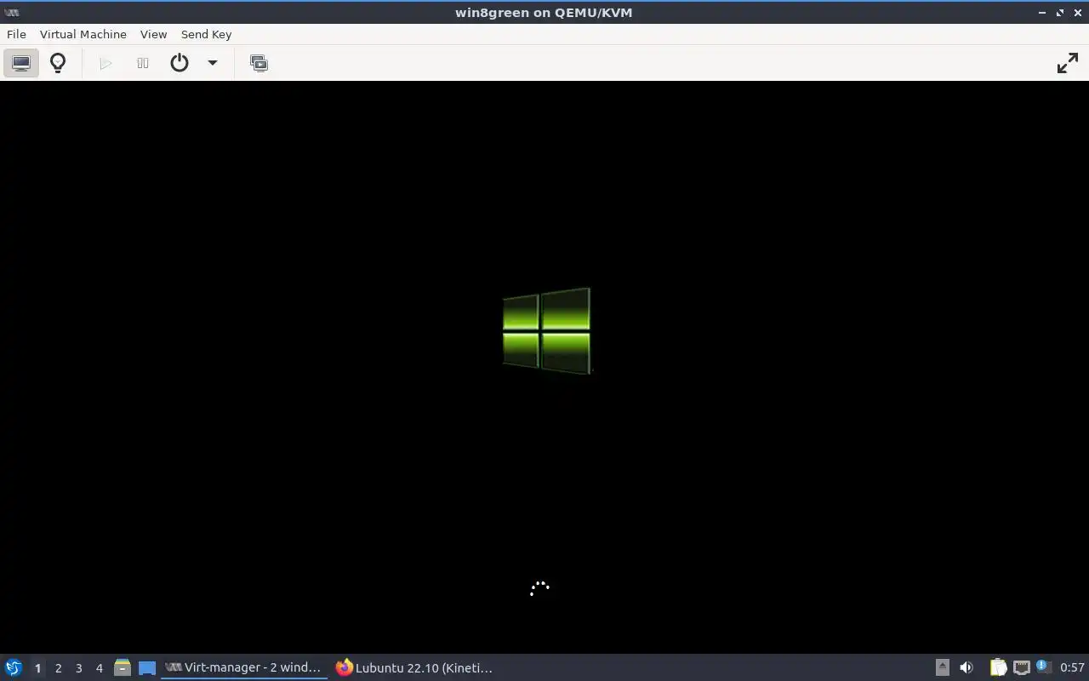Open the Send Key menu
This screenshot has height=681, width=1089.
[206, 34]
